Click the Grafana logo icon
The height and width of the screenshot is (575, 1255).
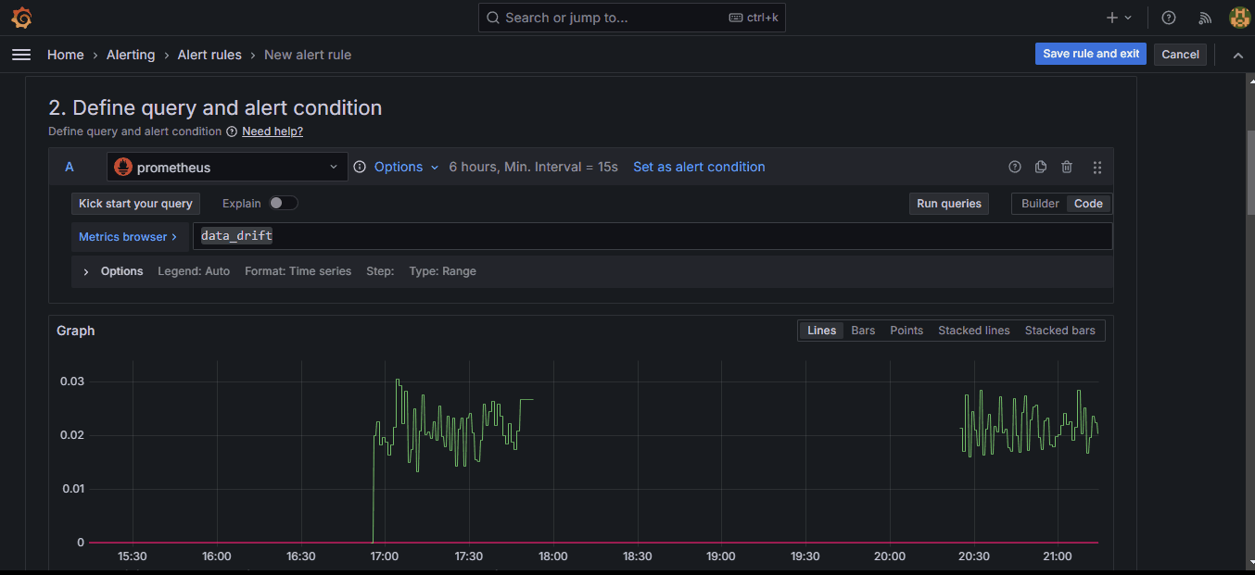pos(21,18)
